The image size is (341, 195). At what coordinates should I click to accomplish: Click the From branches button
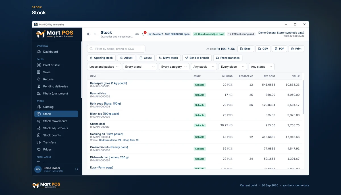pyautogui.click(x=228, y=58)
